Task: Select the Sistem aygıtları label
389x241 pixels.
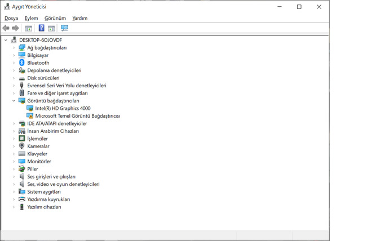Action: [44, 191]
